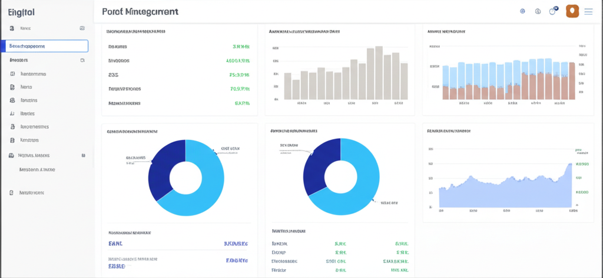Click the "Ineaters" section label

tap(18, 61)
